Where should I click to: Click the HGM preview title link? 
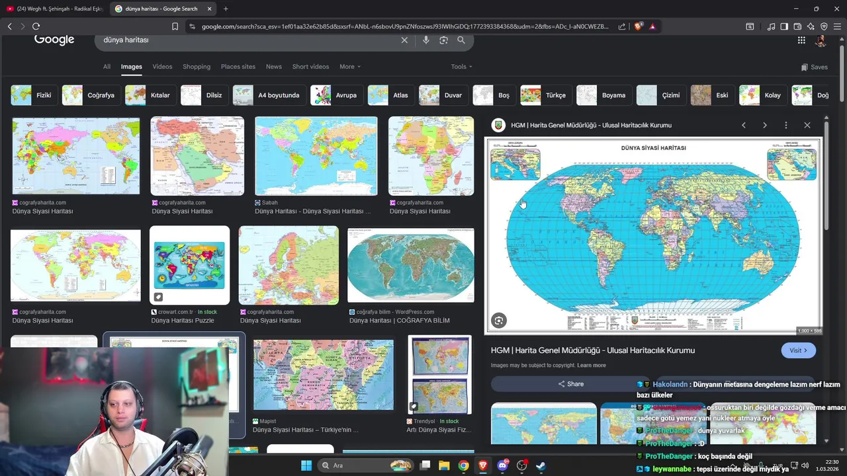[593, 350]
